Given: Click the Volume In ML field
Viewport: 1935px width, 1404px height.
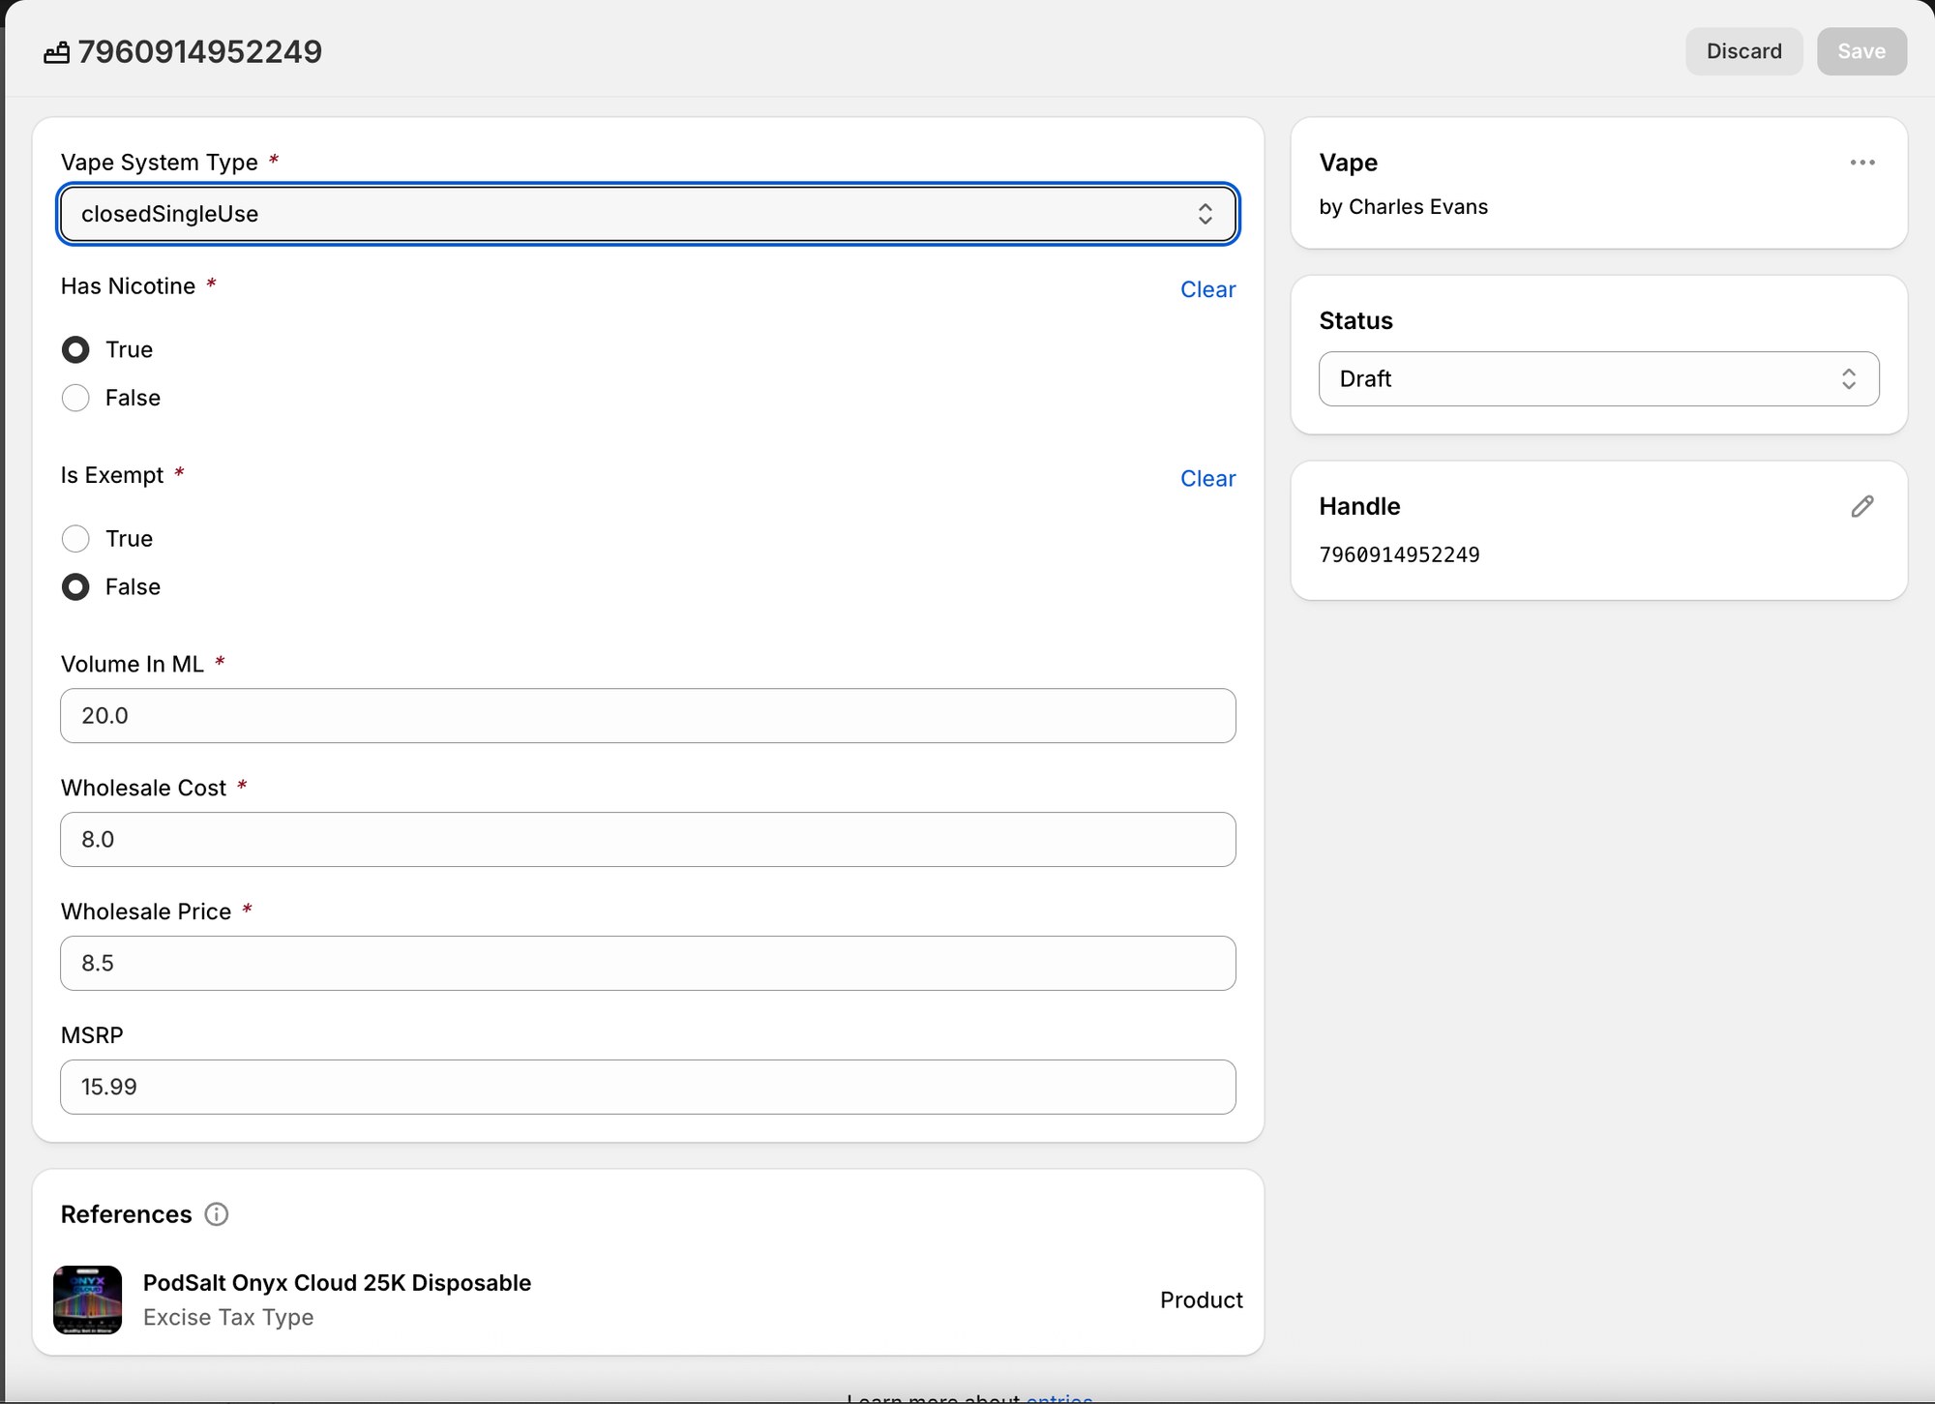Looking at the screenshot, I should (647, 716).
